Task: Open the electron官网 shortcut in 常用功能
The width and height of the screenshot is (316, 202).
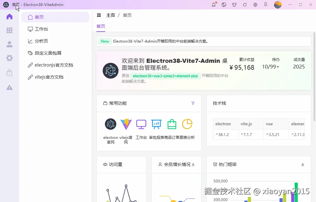Action: tap(110, 124)
